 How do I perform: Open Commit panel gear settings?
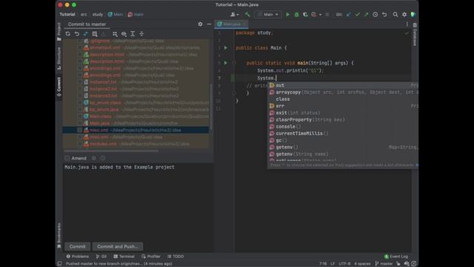[x=200, y=24]
